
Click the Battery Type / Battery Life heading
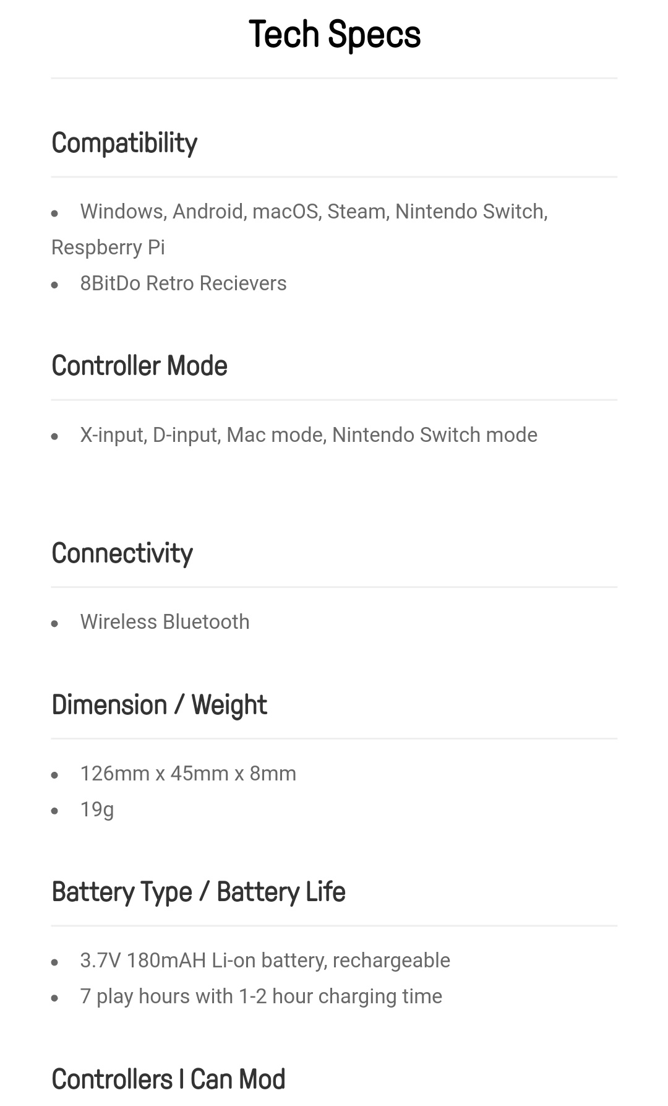[199, 892]
